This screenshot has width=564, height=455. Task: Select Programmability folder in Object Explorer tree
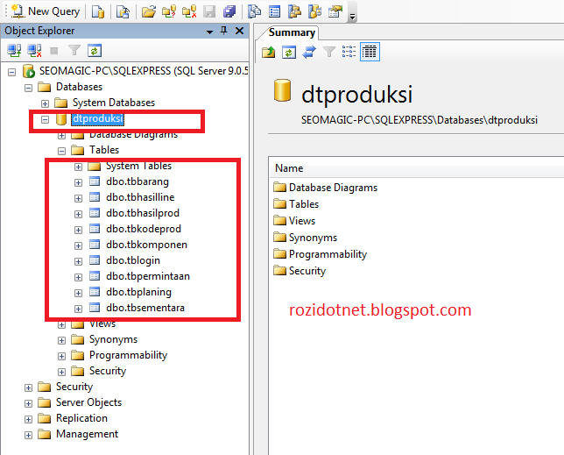click(x=129, y=355)
